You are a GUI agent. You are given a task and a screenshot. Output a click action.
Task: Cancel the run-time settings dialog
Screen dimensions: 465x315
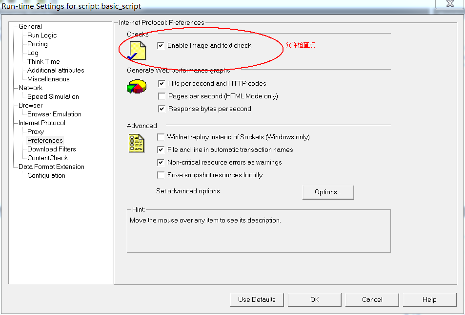[372, 299]
